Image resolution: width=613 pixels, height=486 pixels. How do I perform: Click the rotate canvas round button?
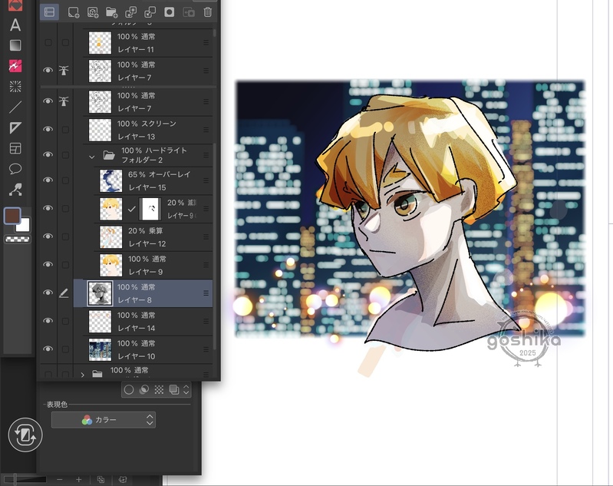pos(25,435)
